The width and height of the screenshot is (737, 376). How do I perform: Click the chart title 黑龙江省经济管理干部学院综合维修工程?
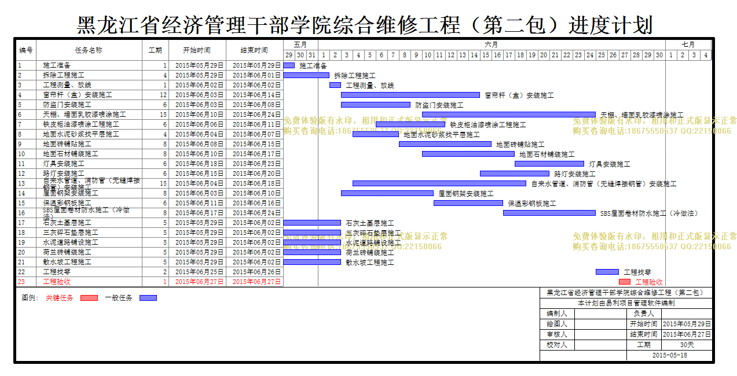[365, 25]
